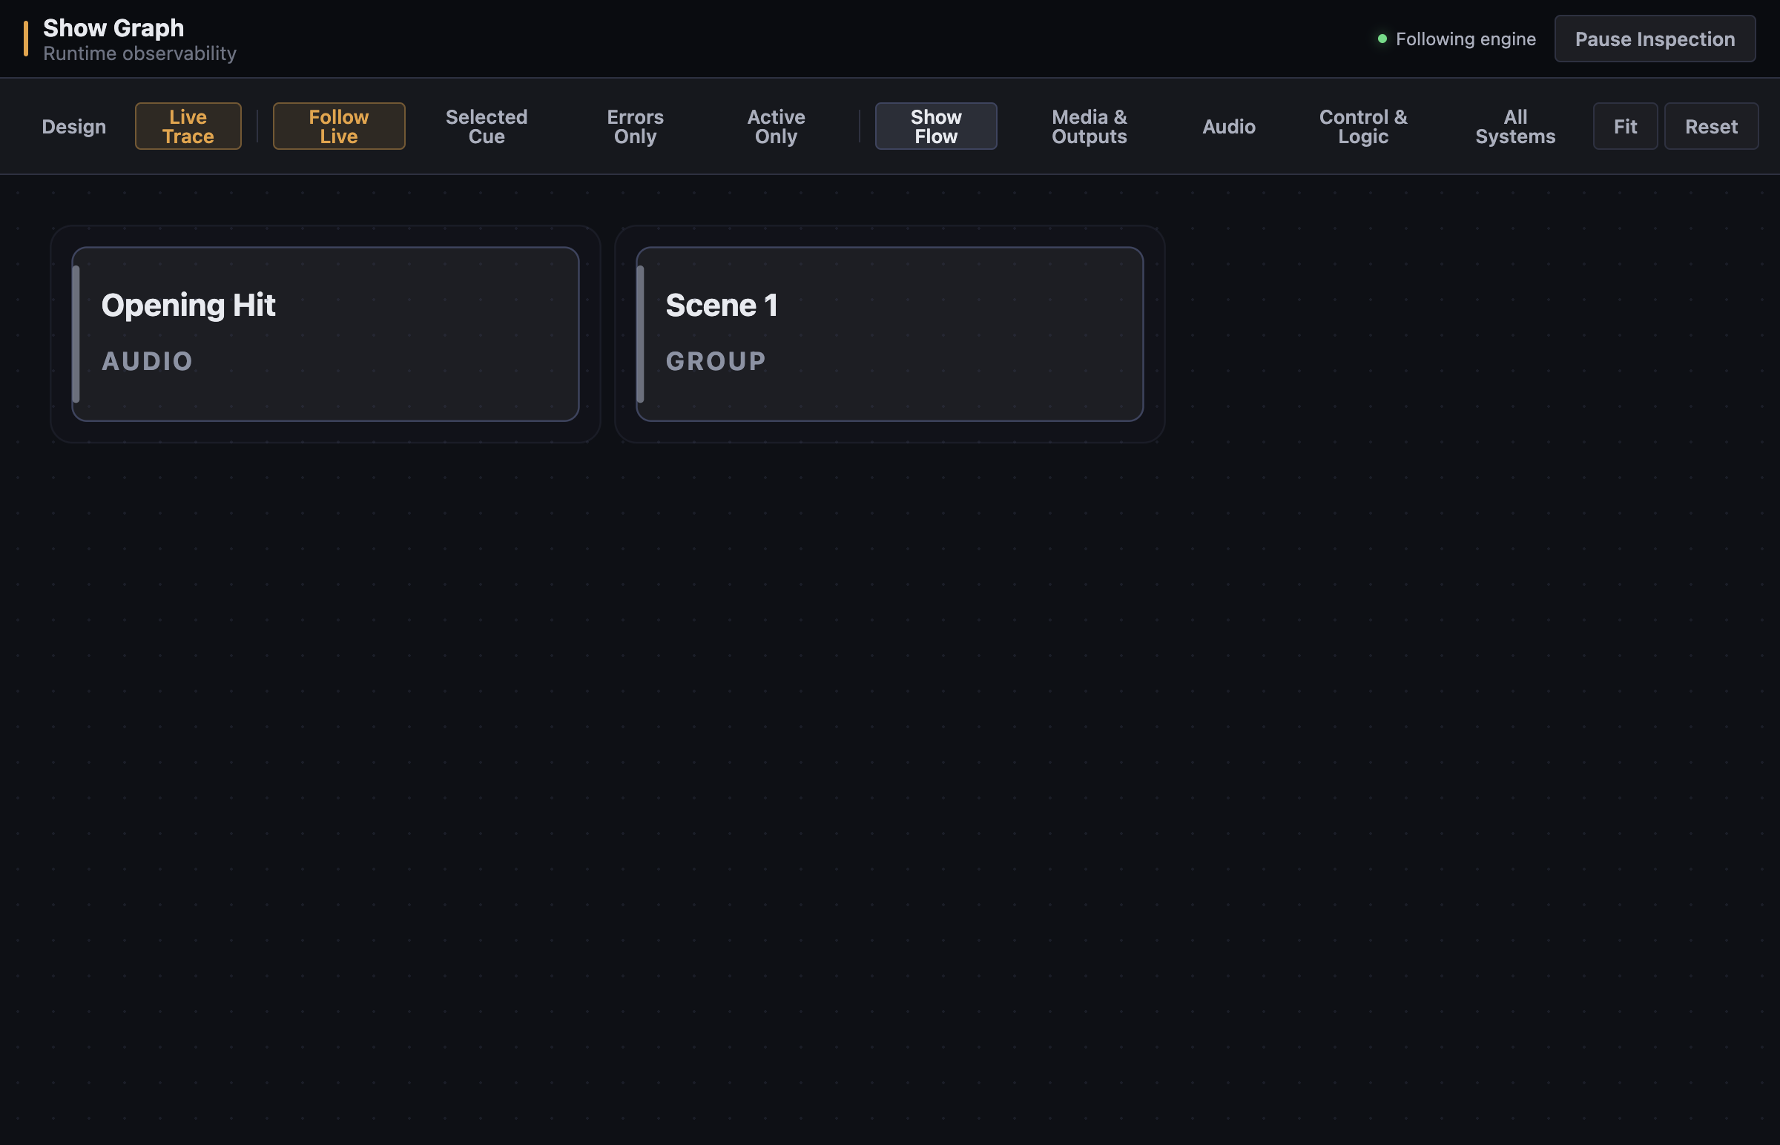Switch to Design mode
This screenshot has height=1145, width=1780.
[x=73, y=126]
